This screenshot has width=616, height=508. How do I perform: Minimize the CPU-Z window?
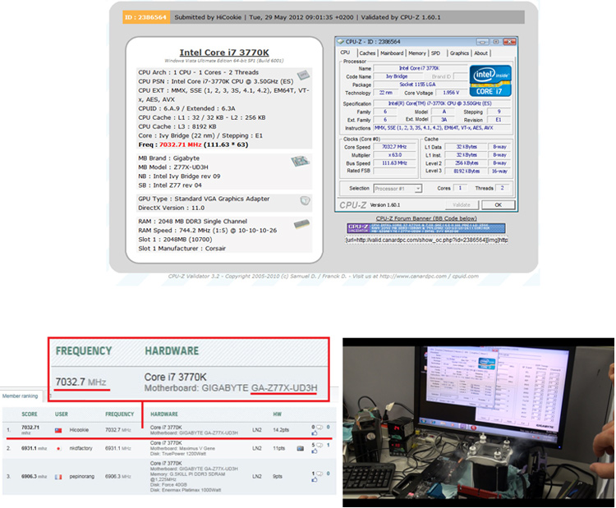[483, 42]
